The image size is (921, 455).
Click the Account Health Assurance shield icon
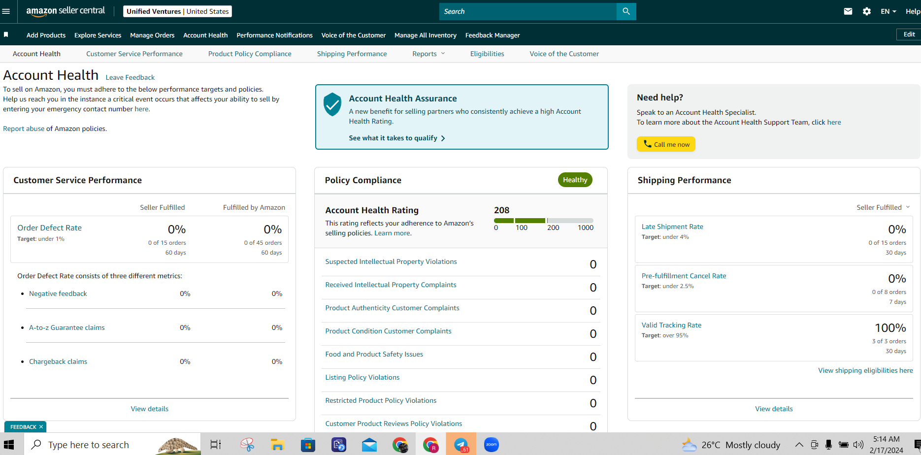pos(332,104)
